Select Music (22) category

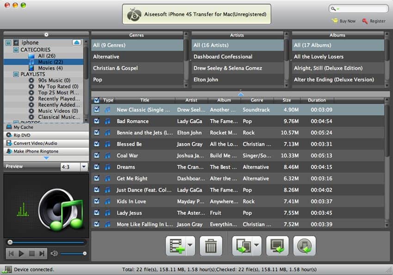click(x=43, y=62)
